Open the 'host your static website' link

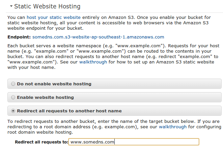pos(54,18)
